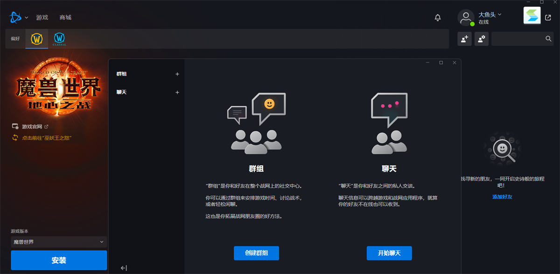Select the World of Warcraft game icon

point(37,39)
